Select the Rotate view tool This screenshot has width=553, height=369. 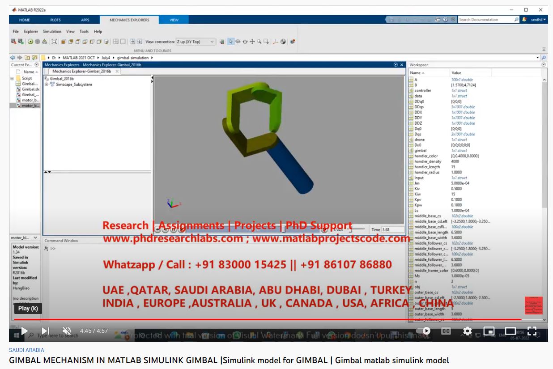[238, 42]
